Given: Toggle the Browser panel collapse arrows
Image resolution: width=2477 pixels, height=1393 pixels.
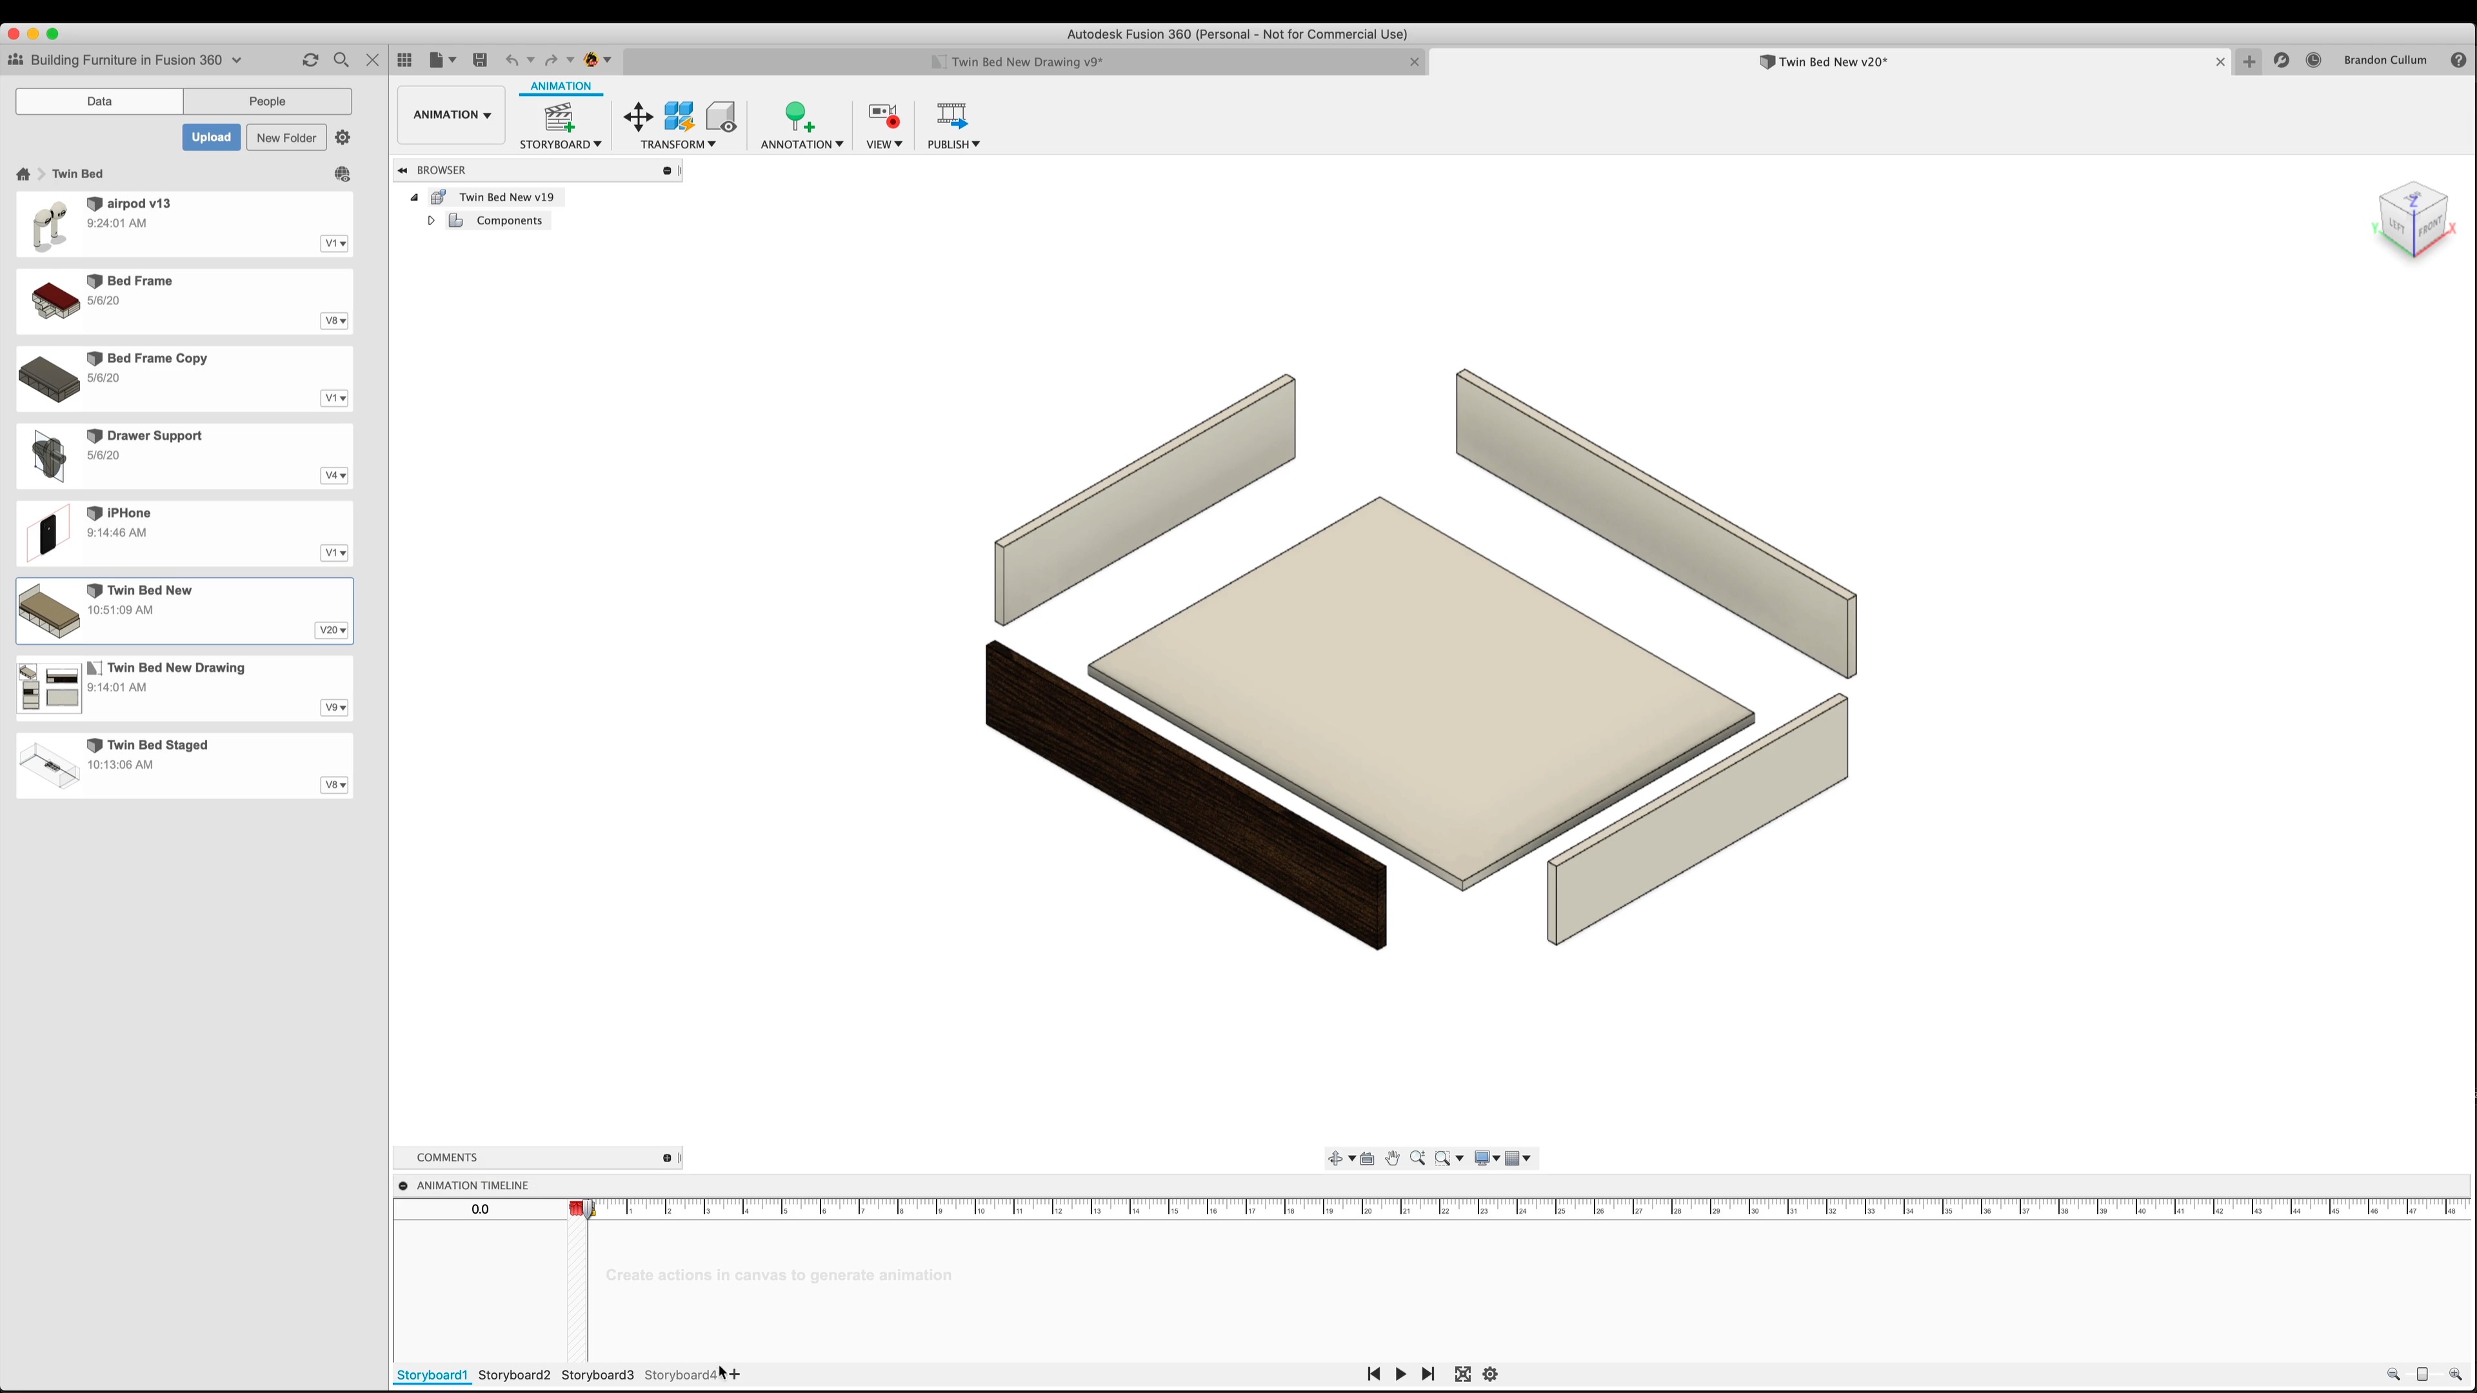Looking at the screenshot, I should [403, 170].
